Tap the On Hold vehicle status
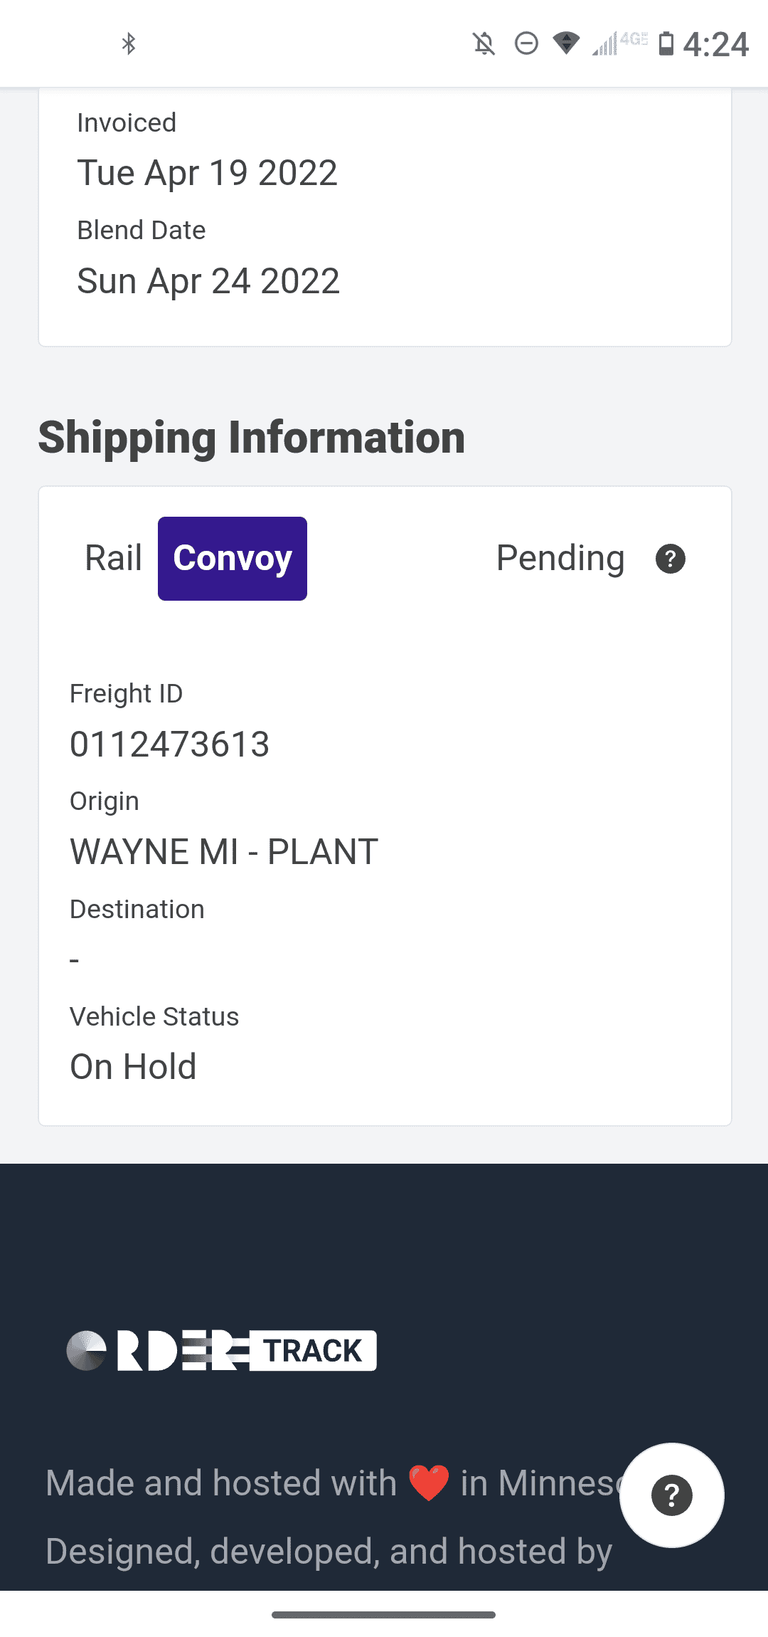Viewport: 768px width, 1637px height. 133,1067
